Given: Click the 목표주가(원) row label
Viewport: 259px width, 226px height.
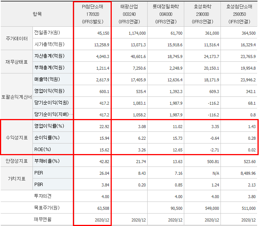Looking at the screenshot, I should pos(47,208).
